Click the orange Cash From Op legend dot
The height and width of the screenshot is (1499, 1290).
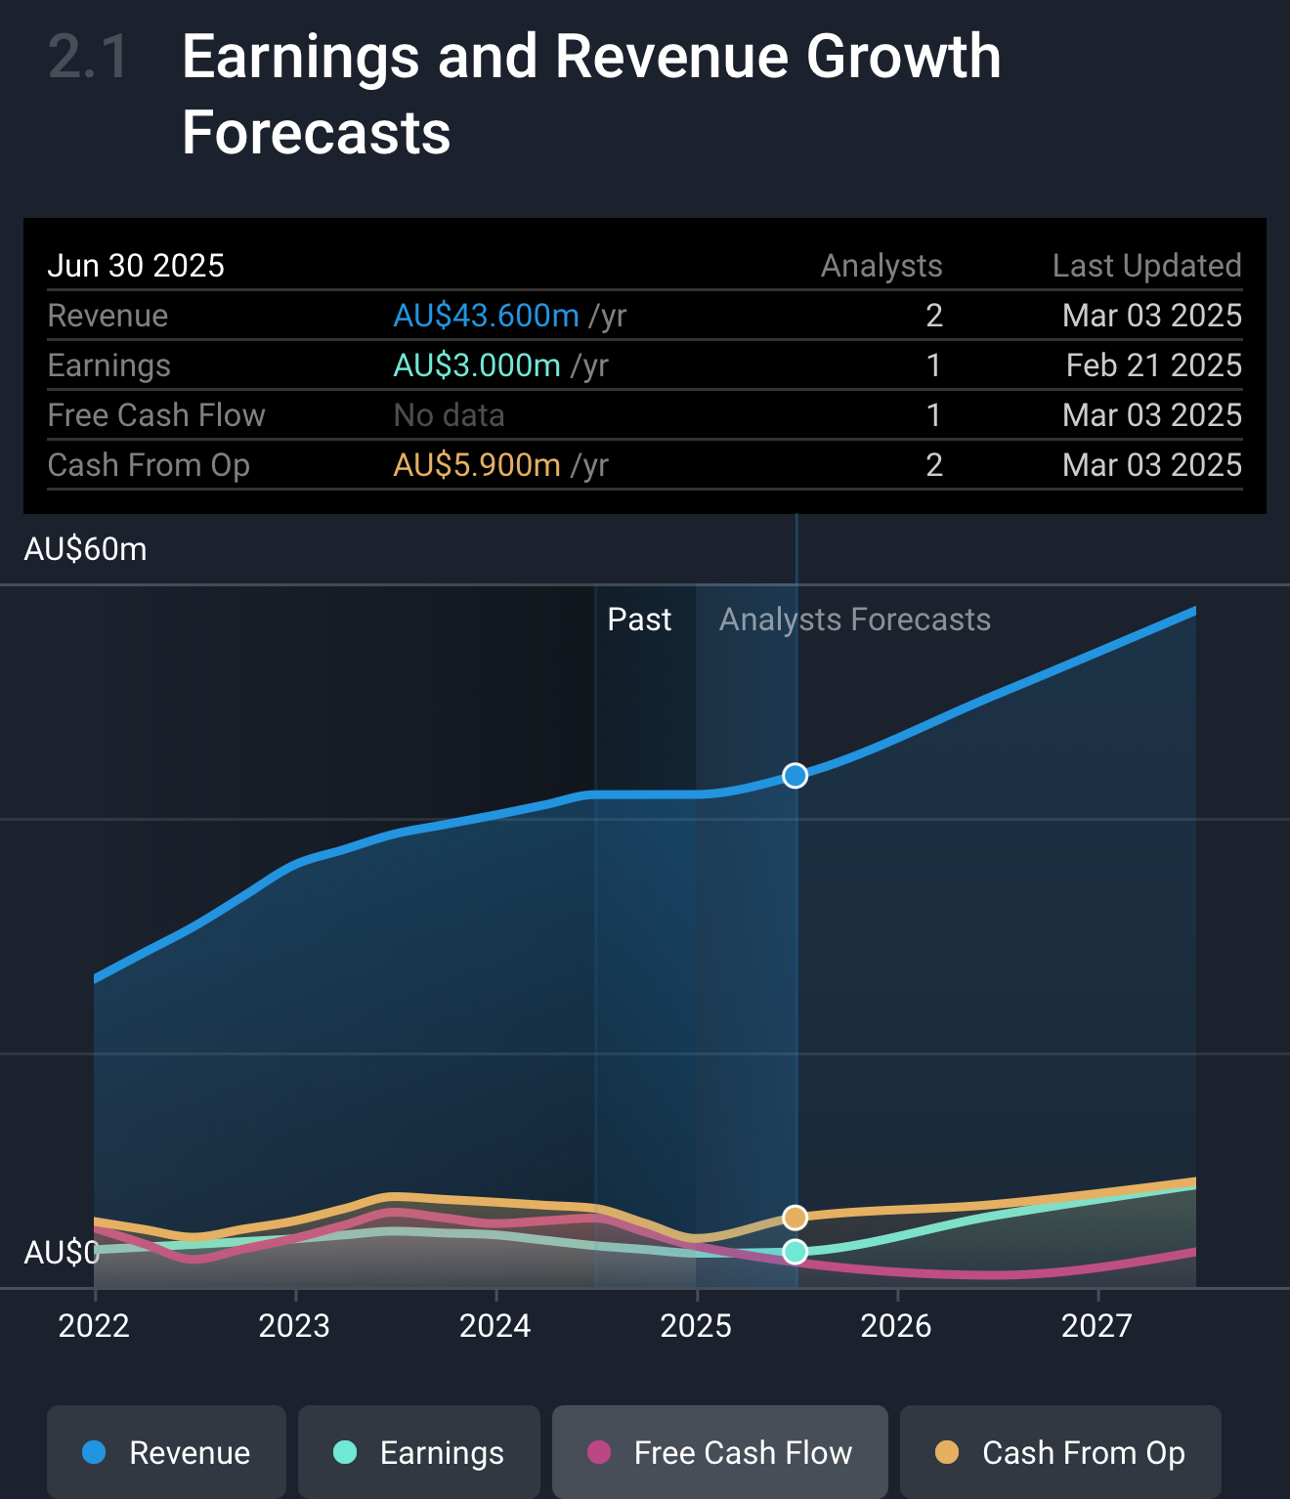[x=947, y=1452]
